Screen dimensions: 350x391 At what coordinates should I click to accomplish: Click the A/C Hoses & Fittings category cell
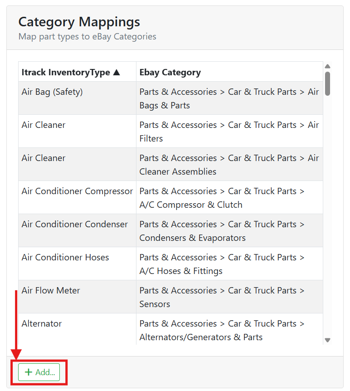click(x=229, y=264)
